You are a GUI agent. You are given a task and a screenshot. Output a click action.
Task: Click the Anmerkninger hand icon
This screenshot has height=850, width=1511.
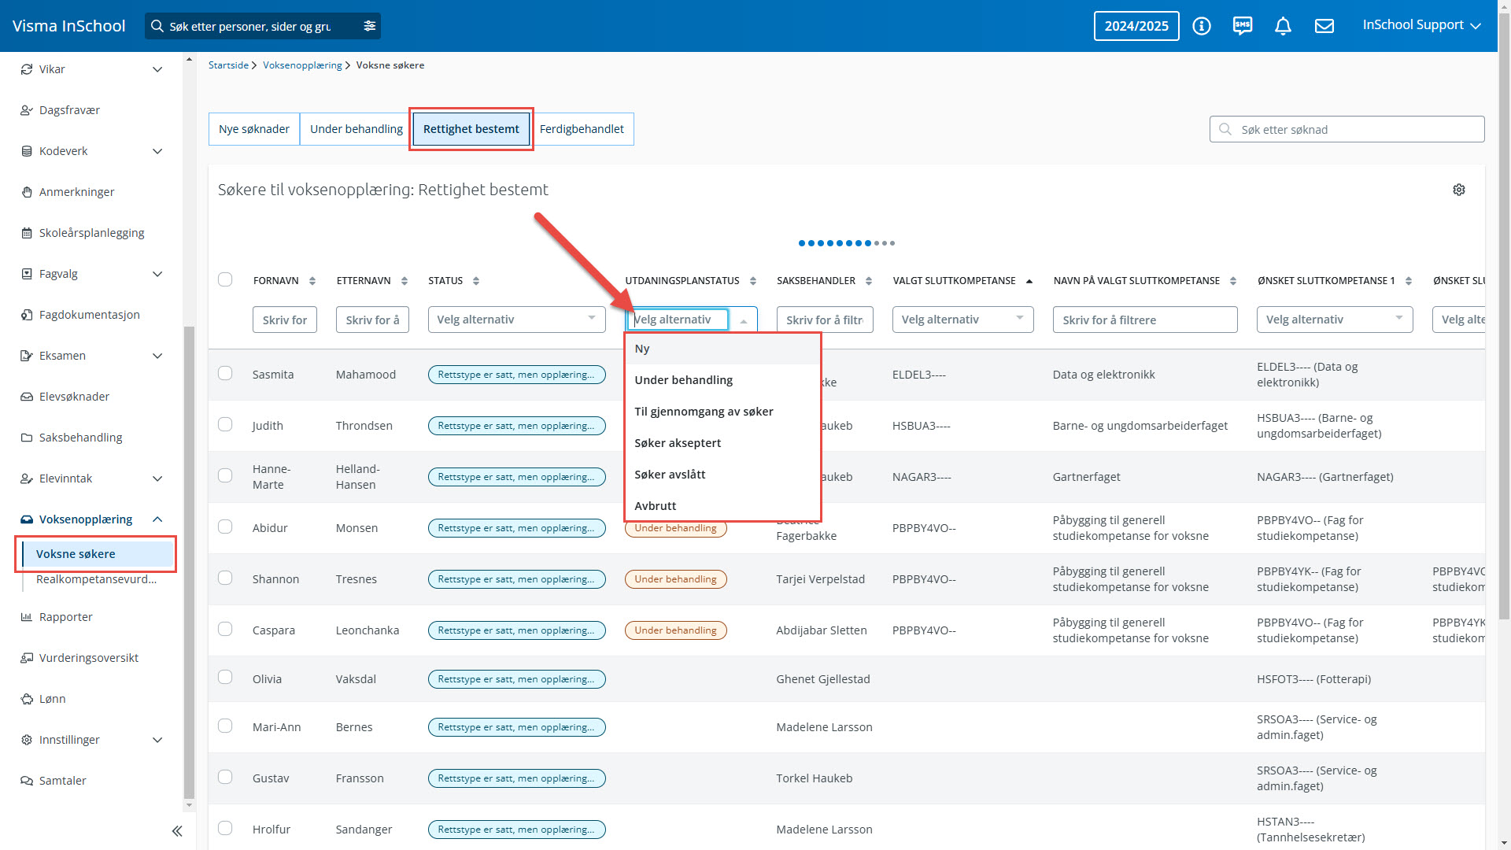[x=27, y=192]
